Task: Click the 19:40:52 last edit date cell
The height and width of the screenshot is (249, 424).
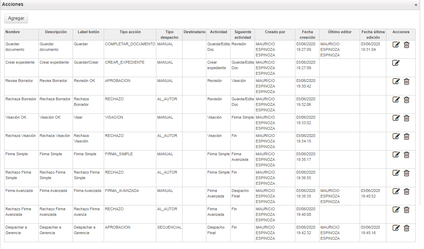Action: tap(373, 196)
